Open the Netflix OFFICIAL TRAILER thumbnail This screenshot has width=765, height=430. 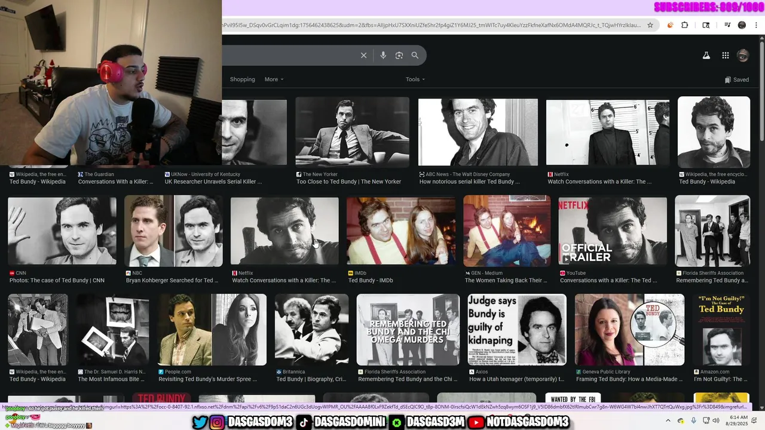(613, 231)
